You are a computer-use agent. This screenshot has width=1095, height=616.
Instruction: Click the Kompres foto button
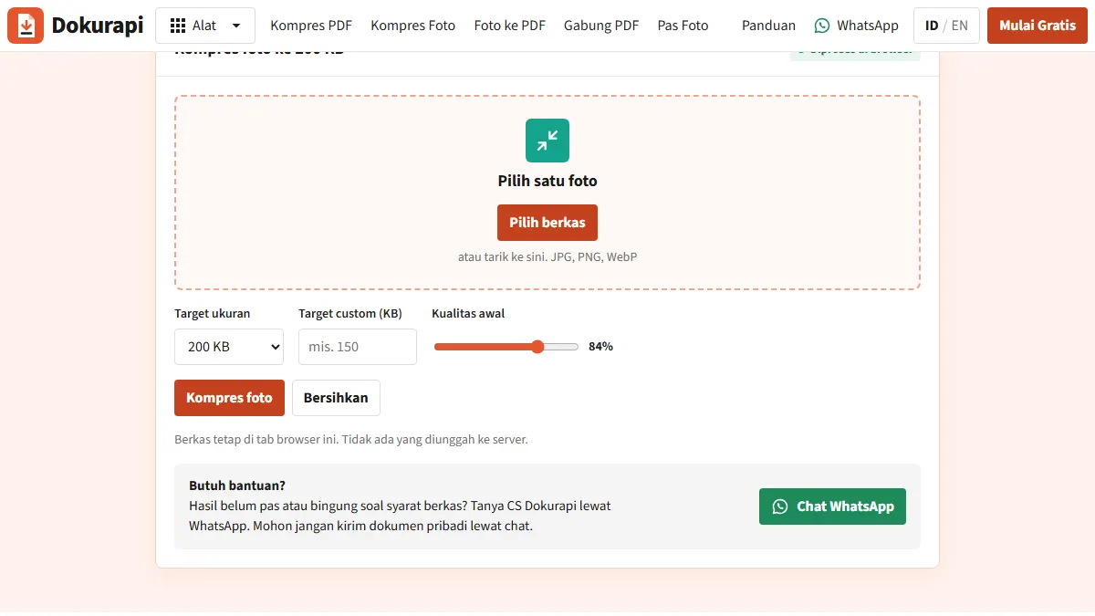(229, 398)
